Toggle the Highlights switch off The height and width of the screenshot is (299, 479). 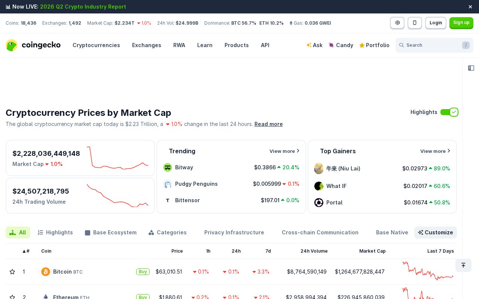click(x=449, y=112)
